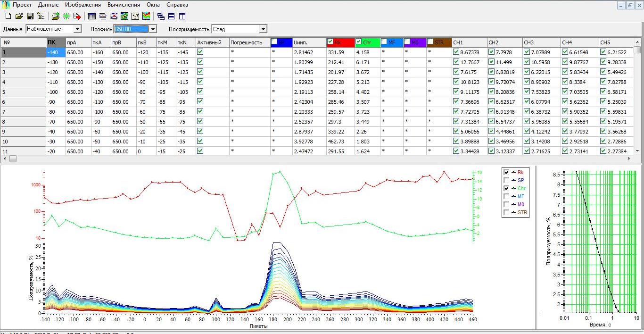The width and height of the screenshot is (644, 334).
Task: Open the green contour map icon
Action: (124, 16)
